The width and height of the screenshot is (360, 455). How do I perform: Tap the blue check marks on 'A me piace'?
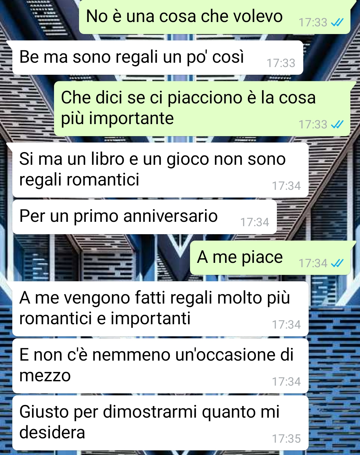337,263
